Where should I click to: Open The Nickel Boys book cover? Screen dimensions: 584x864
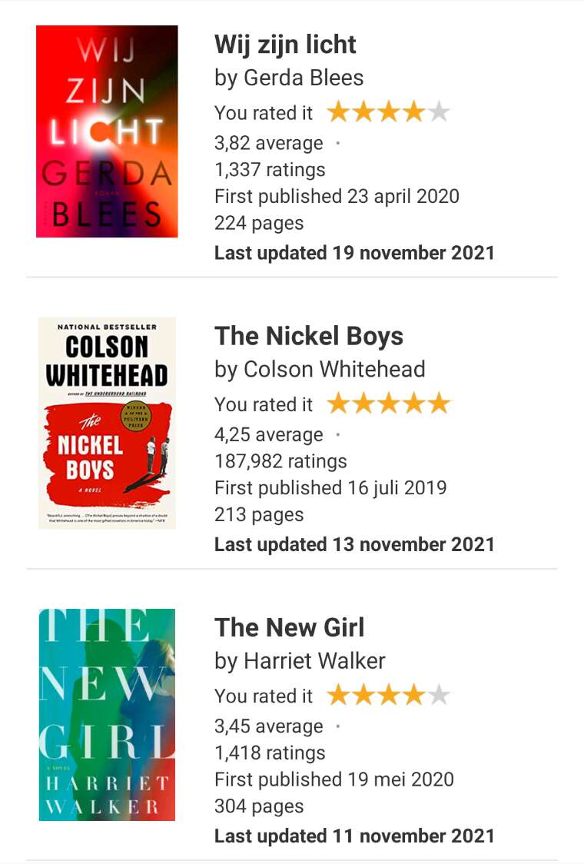107,423
